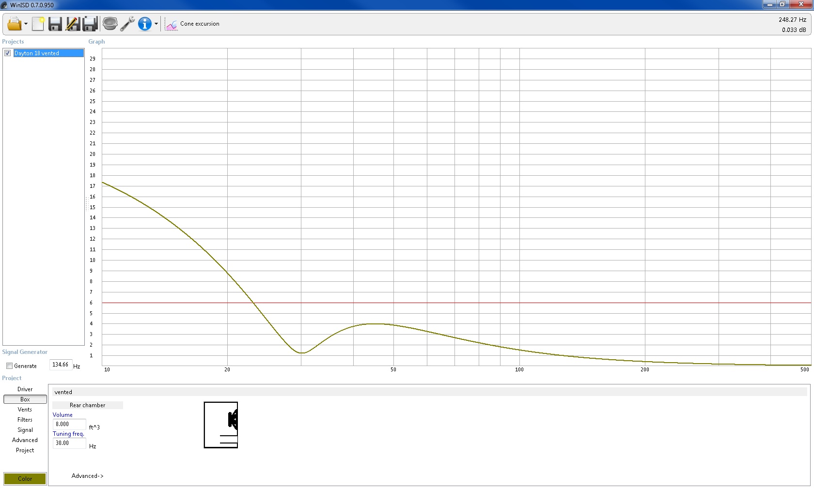This screenshot has width=814, height=489.
Task: Open the graph type selector chart icon
Action: 172,24
